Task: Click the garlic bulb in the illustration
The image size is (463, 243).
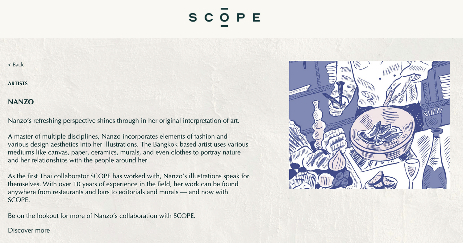Action: click(336, 161)
